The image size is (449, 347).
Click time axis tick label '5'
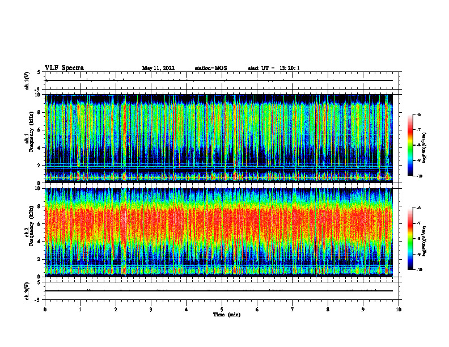pos(222,310)
